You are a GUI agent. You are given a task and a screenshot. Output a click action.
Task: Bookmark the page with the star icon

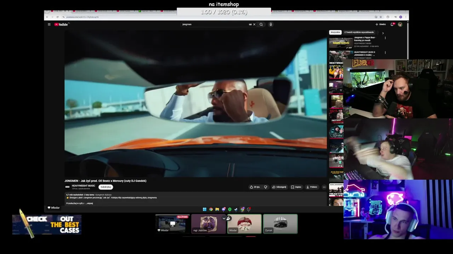pyautogui.click(x=381, y=17)
